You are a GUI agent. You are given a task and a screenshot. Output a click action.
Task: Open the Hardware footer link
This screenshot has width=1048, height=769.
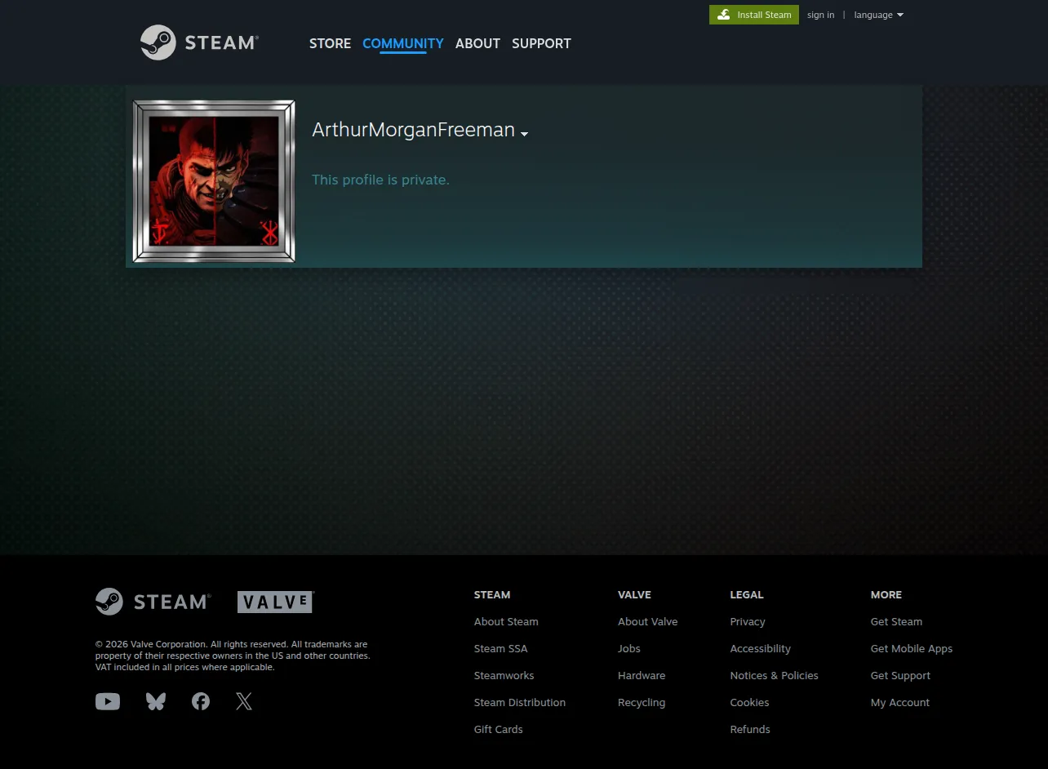click(642, 675)
